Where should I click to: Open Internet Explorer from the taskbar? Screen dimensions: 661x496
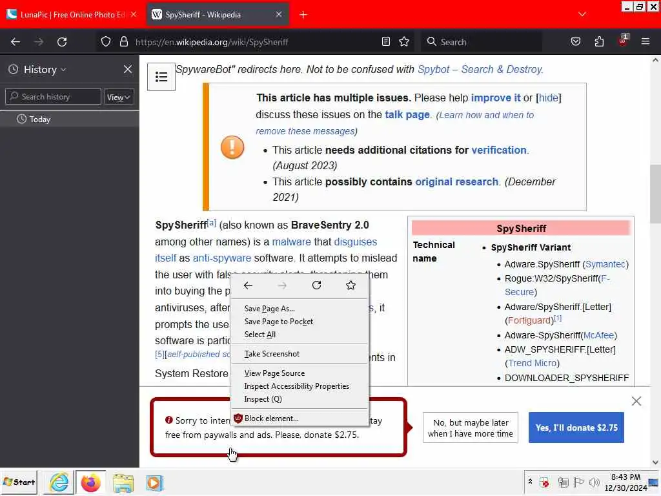click(59, 482)
